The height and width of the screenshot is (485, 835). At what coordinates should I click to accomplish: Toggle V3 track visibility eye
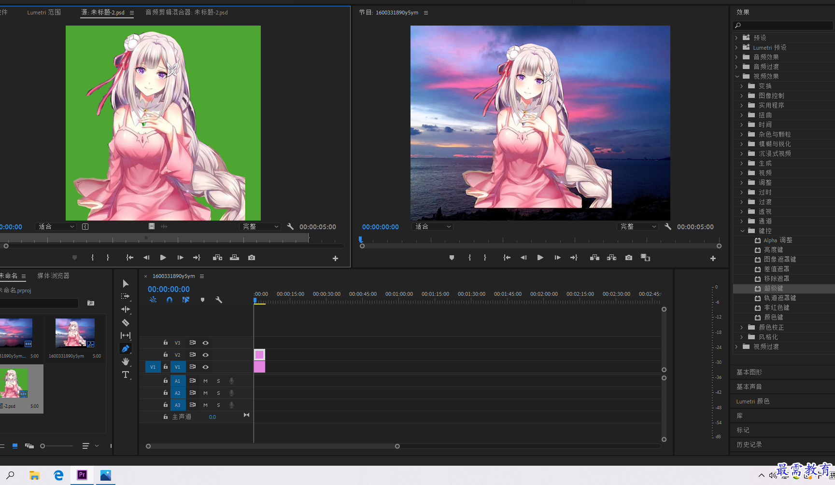[x=205, y=343]
